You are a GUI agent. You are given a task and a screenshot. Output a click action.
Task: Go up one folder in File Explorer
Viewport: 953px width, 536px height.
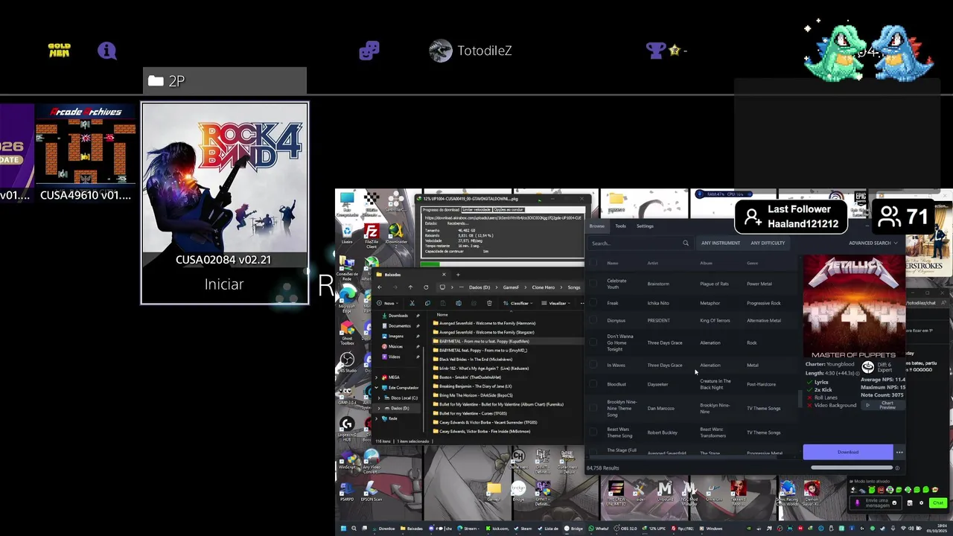(410, 287)
